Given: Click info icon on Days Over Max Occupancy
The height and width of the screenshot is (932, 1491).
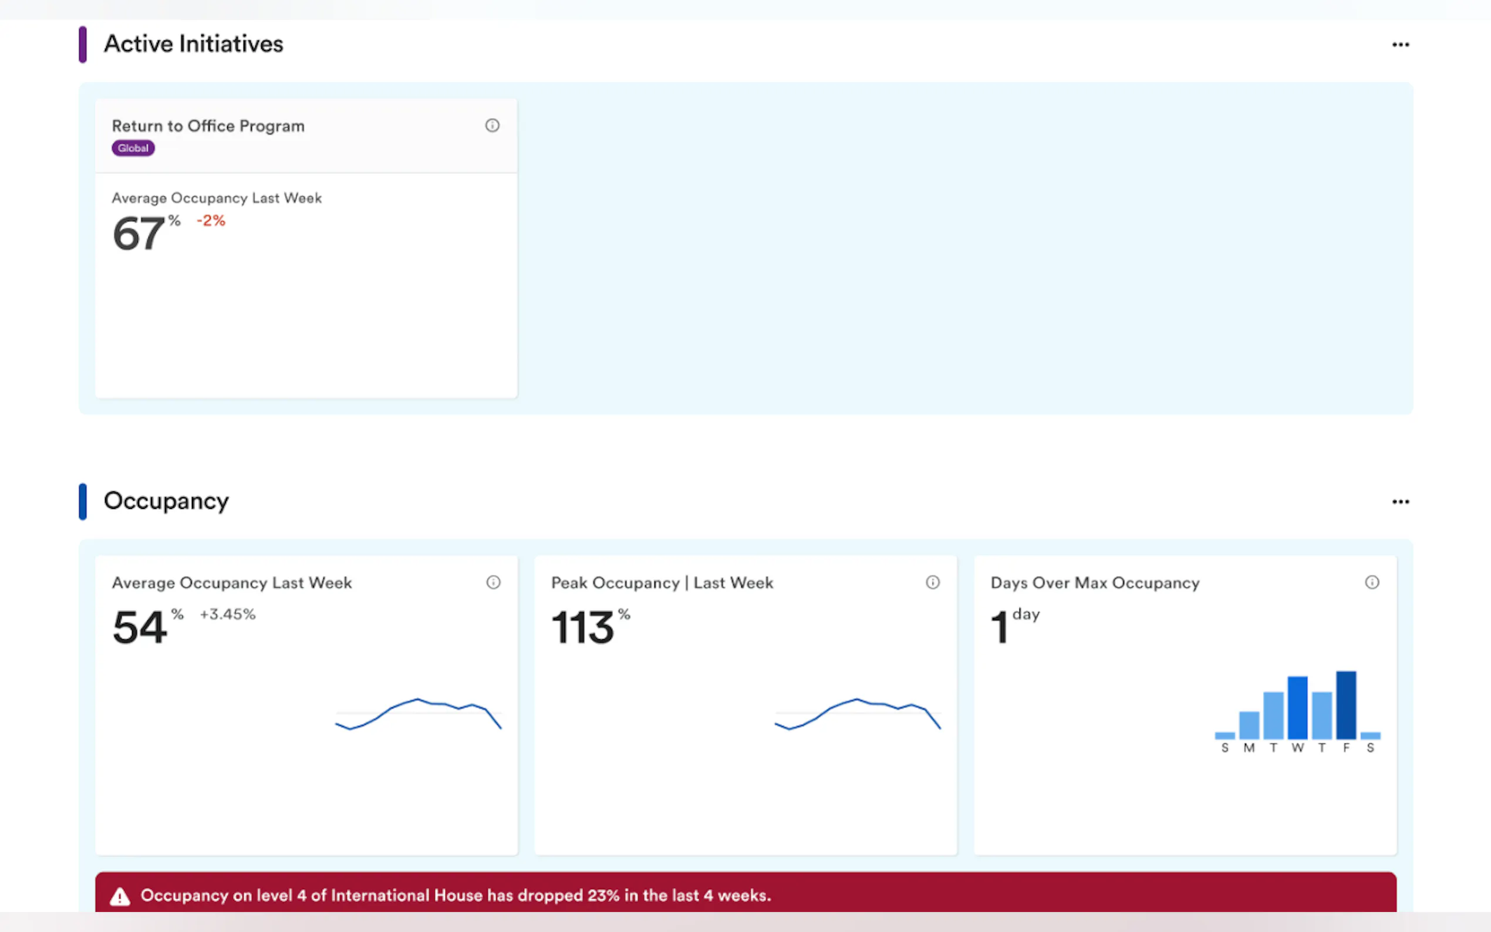Looking at the screenshot, I should click(x=1371, y=582).
